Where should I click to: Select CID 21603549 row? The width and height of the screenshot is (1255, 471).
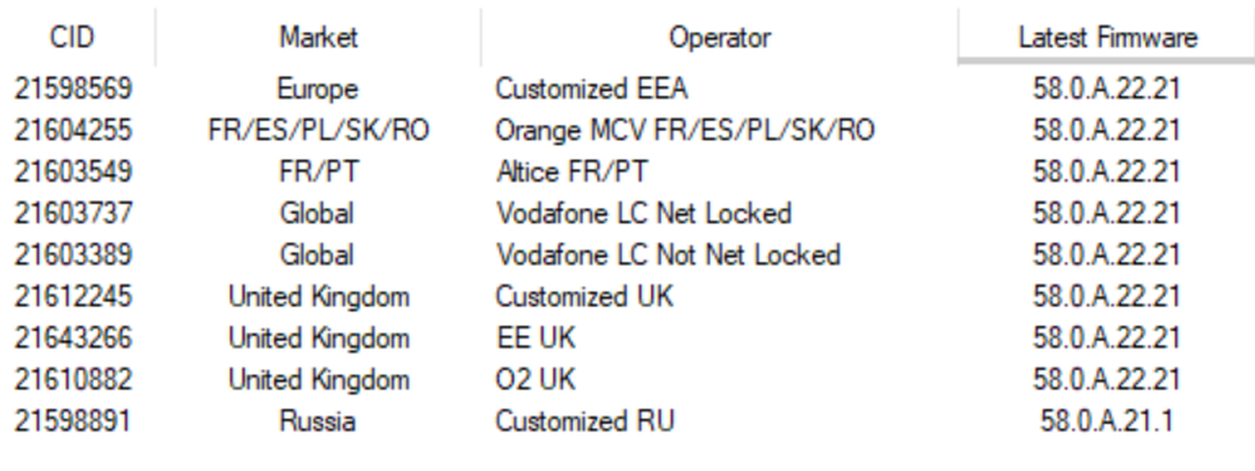pos(73,171)
